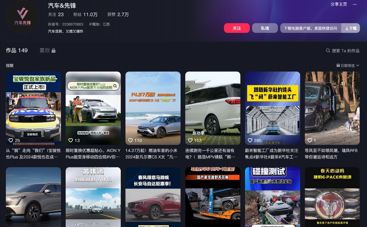Open the title 蔚来智能工厂成为新华社关注焦点
This screenshot has height=227, width=367.
pyautogui.click(x=273, y=154)
